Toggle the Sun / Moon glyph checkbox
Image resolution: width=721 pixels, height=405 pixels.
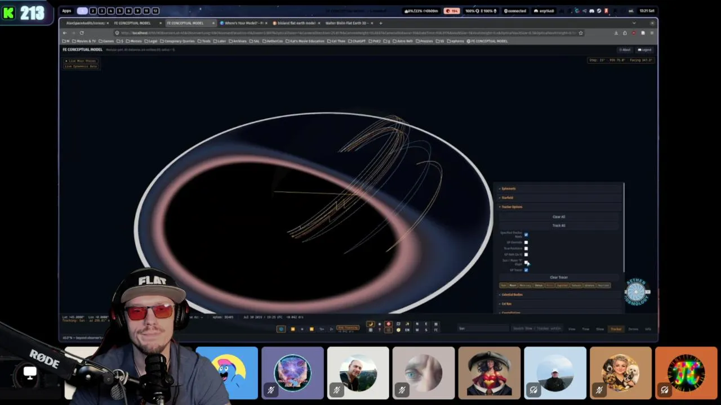pos(526,262)
